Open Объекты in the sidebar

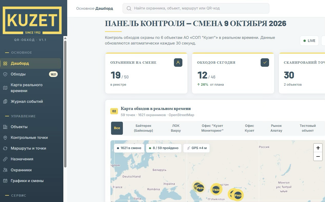(31, 127)
